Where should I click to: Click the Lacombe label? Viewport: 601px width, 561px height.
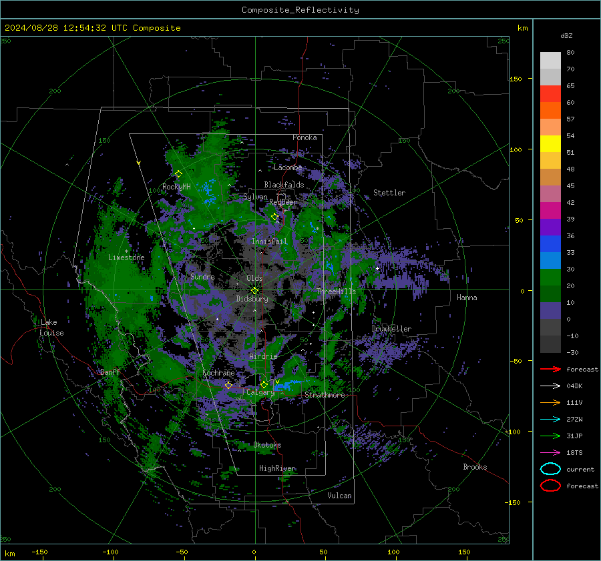pyautogui.click(x=287, y=167)
